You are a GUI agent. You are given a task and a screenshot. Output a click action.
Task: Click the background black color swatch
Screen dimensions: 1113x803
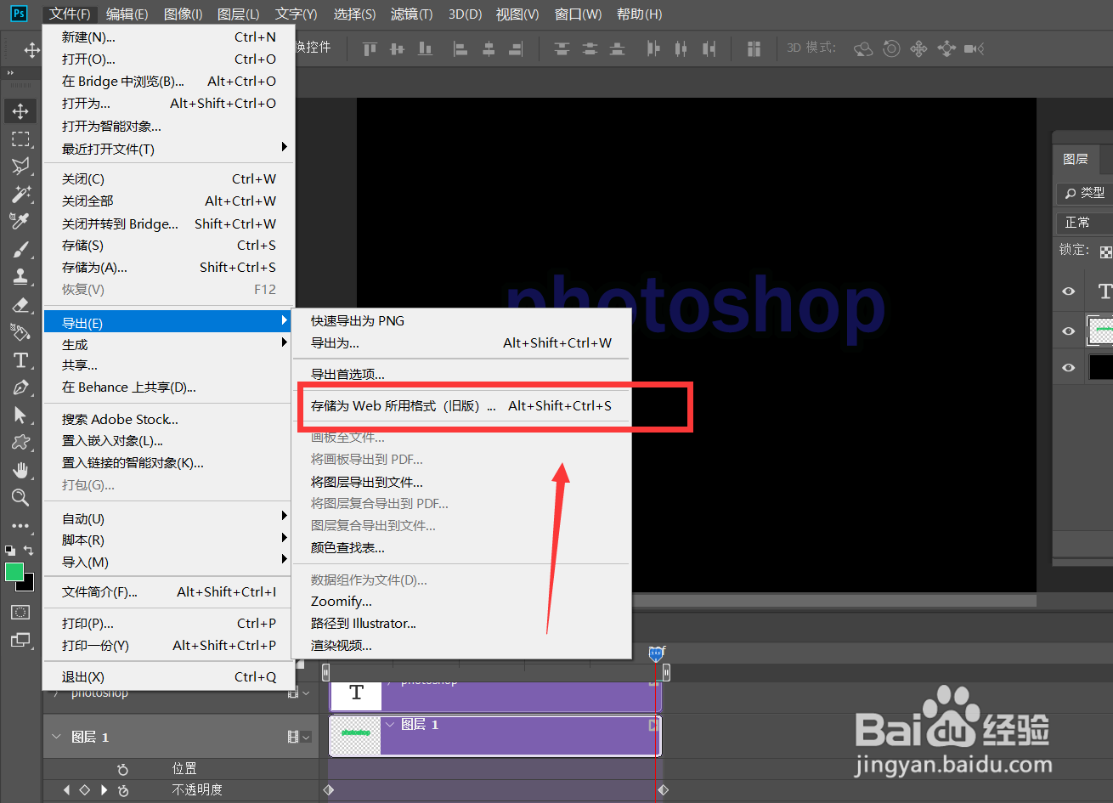coord(28,584)
